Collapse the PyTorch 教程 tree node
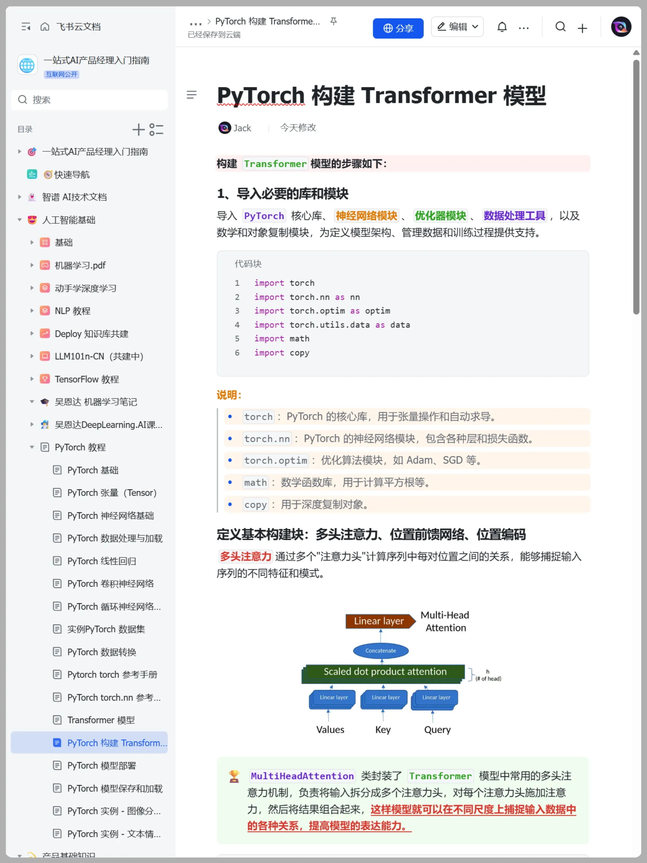 coord(32,447)
